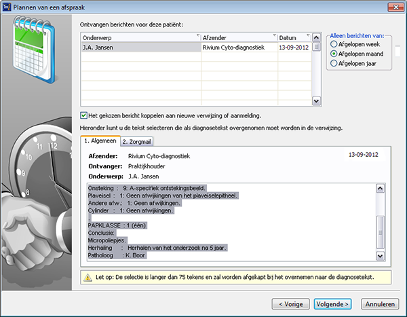
Task: Sort messages by Onderwerp column header
Action: point(141,38)
